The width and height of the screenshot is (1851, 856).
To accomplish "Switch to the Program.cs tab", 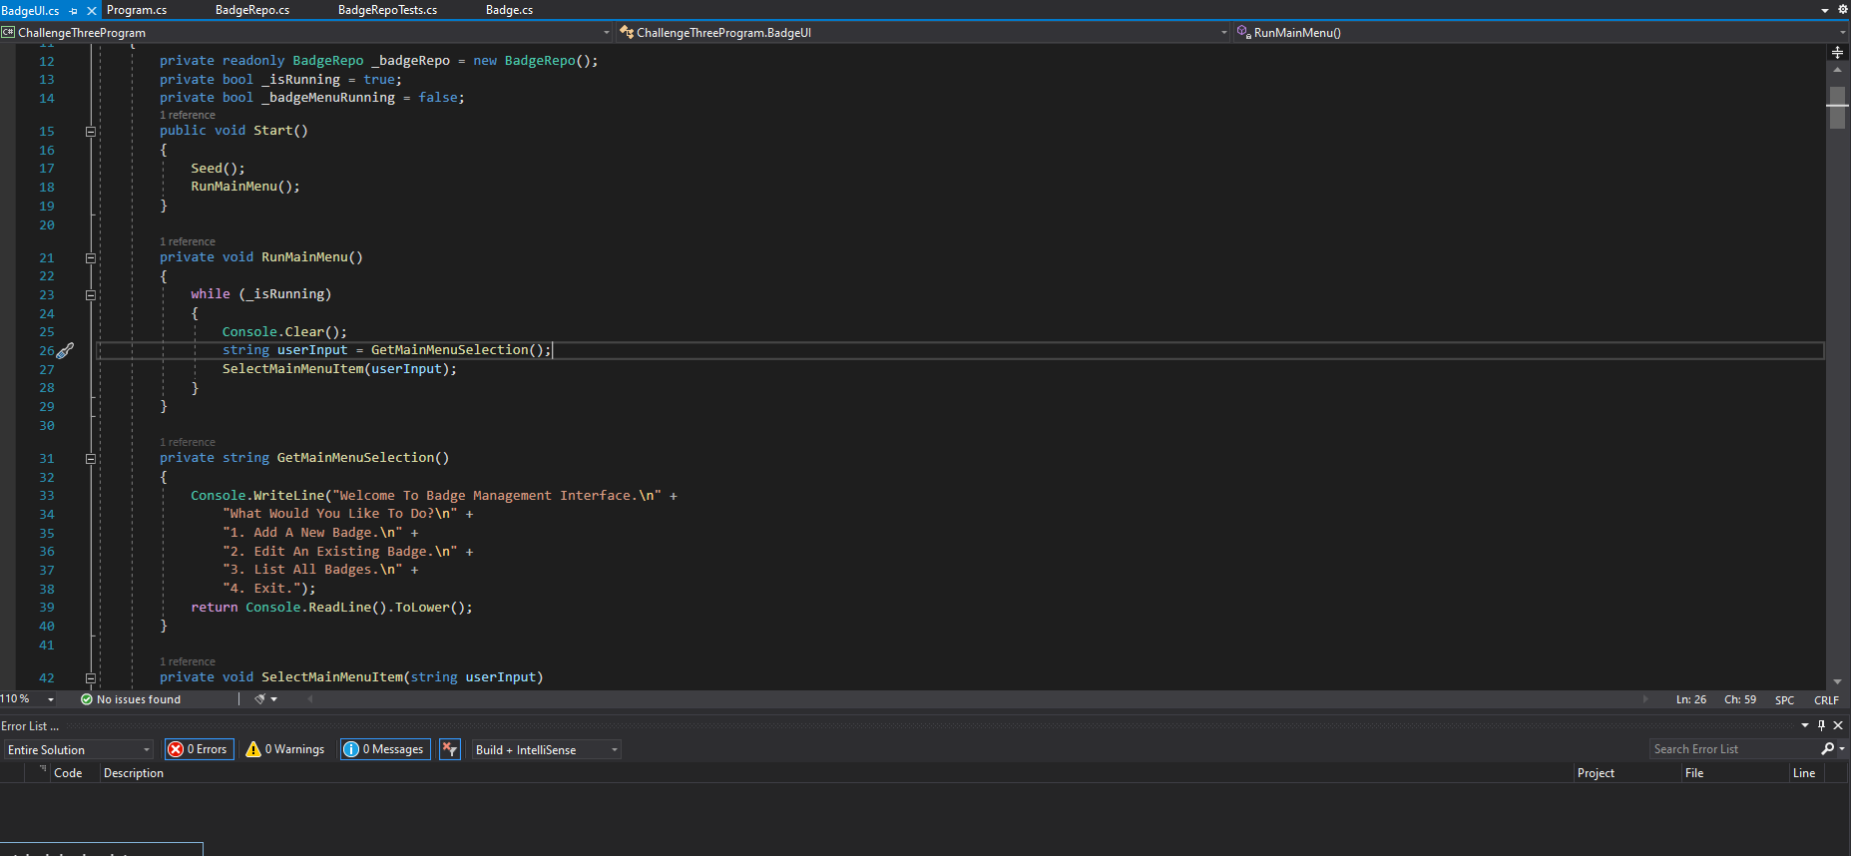I will coord(137,10).
